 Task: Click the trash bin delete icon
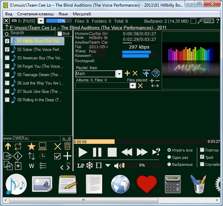click(x=67, y=146)
